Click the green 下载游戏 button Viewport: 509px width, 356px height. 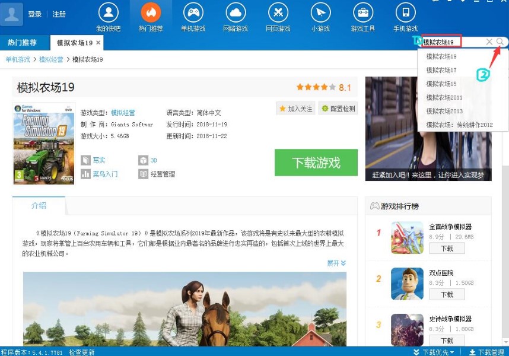[316, 163]
